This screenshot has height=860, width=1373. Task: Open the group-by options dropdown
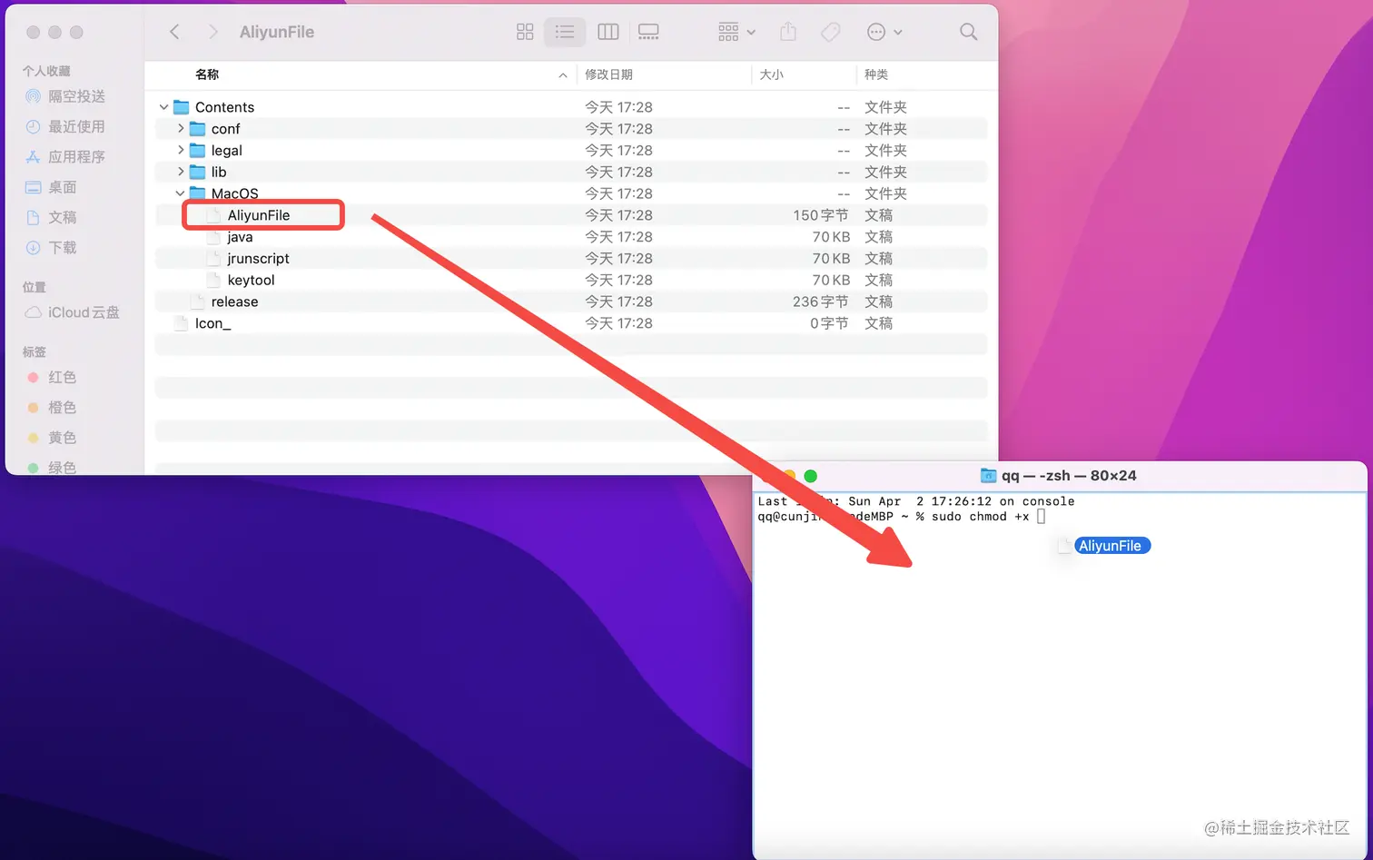coord(736,32)
